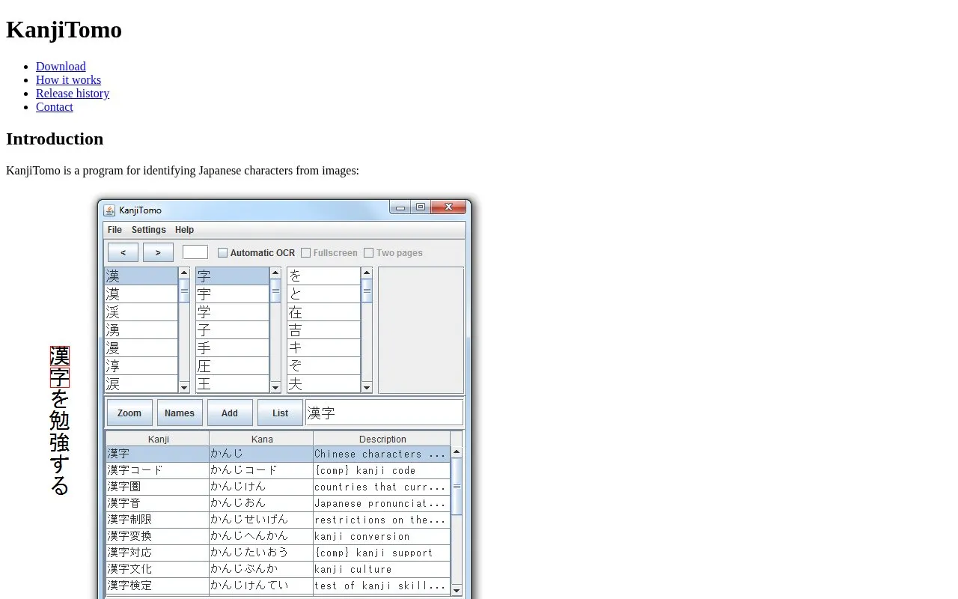Click the Add button
Viewport: 958px width, 599px height.
pos(230,413)
